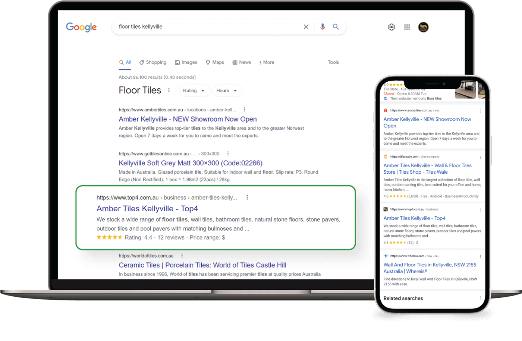Clear the search query with the X icon
The image size is (522, 341).
[x=306, y=27]
